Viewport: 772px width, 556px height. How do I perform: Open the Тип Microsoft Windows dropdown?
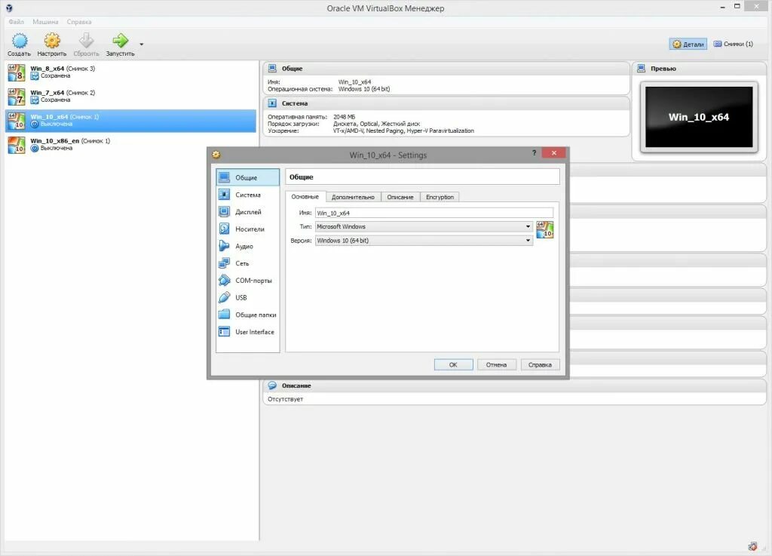[424, 226]
